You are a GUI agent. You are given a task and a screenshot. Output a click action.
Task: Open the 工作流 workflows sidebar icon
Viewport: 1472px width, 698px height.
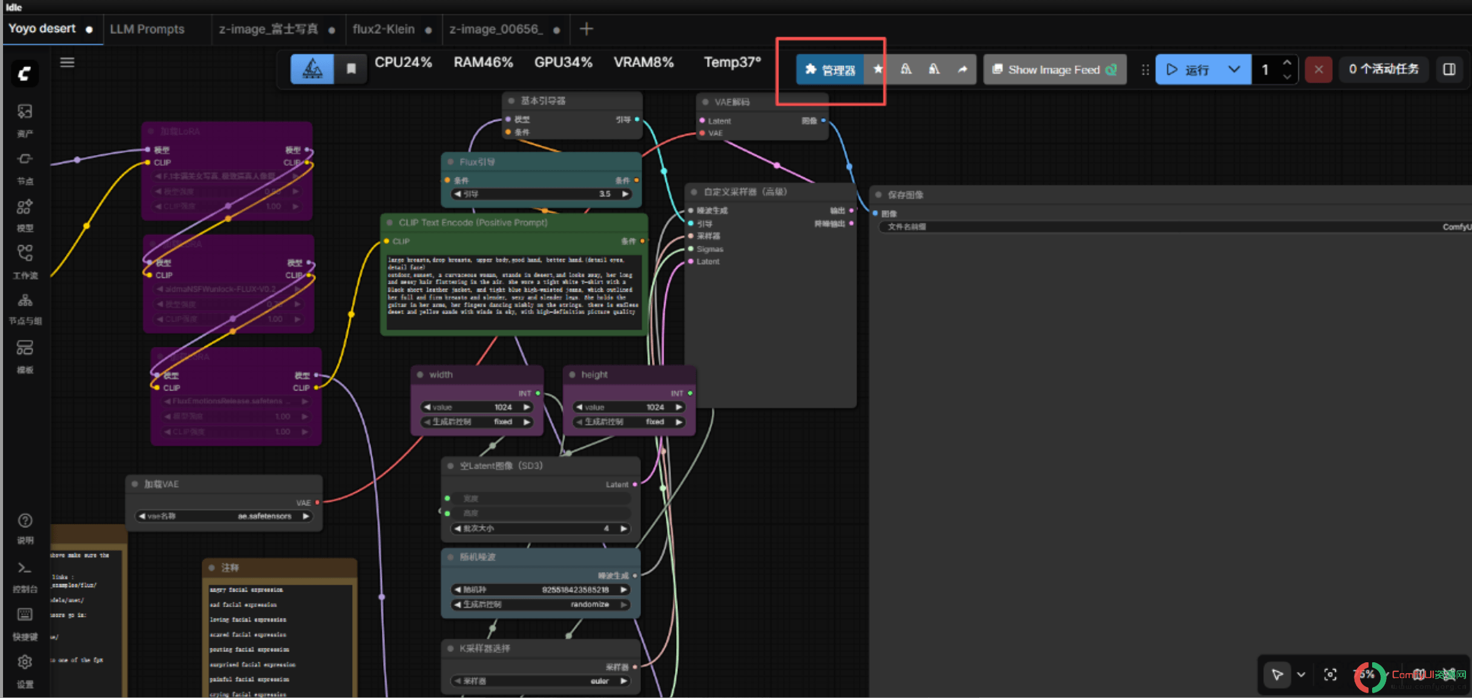tap(25, 262)
